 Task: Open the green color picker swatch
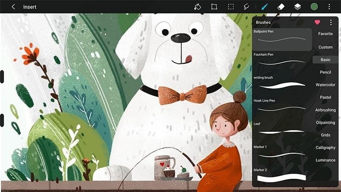tap(314, 7)
